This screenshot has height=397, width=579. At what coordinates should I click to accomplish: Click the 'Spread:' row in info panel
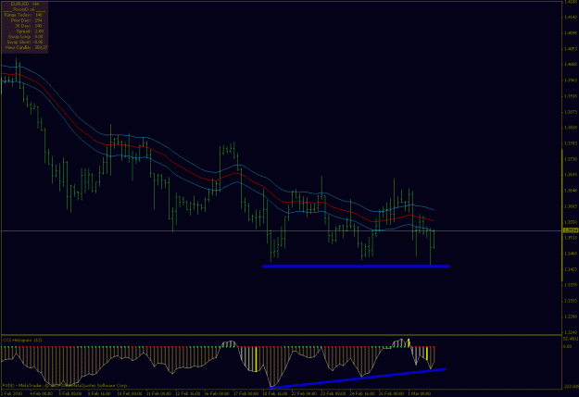[30, 31]
